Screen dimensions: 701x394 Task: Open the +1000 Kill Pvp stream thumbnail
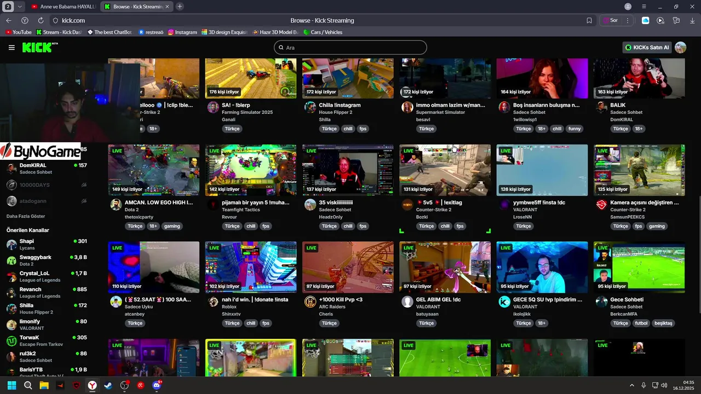click(x=348, y=267)
